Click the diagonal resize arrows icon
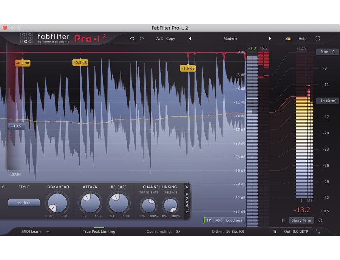 point(318,232)
